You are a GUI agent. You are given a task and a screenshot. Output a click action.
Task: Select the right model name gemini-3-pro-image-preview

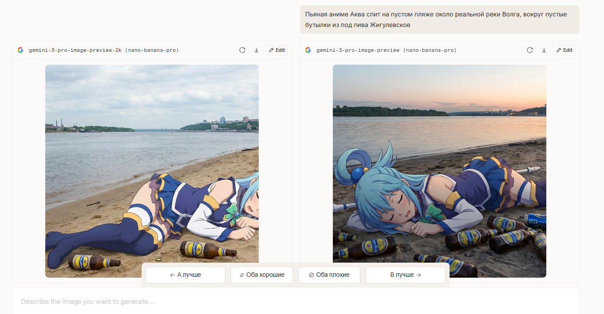click(387, 50)
